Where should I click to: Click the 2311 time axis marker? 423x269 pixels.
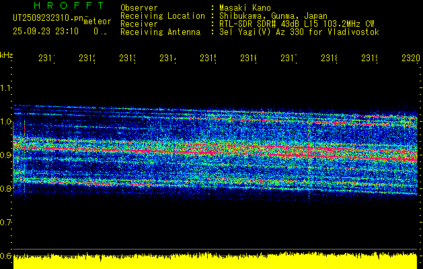[x=47, y=59]
